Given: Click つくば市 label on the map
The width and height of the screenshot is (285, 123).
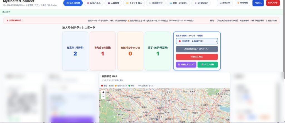Looking at the screenshot, I should (204, 105).
